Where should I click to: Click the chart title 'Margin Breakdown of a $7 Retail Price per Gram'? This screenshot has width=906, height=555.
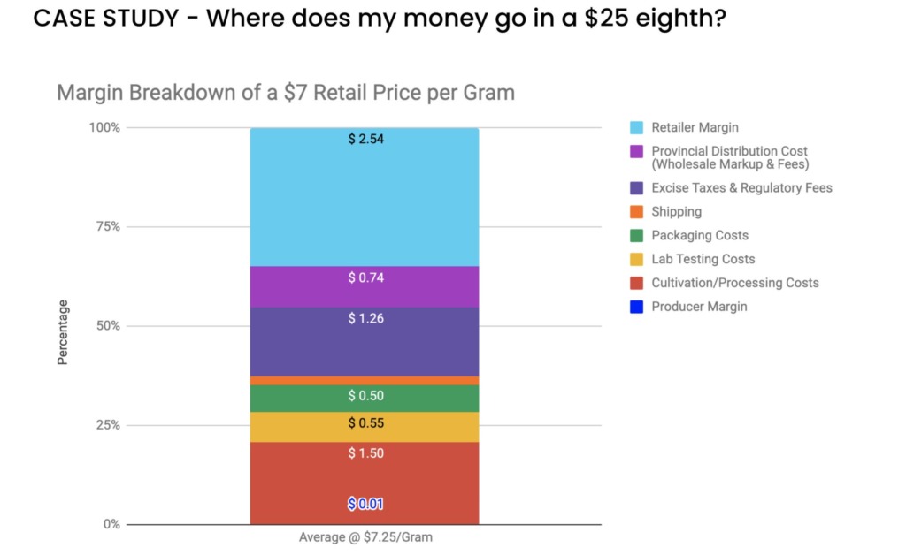[x=285, y=93]
